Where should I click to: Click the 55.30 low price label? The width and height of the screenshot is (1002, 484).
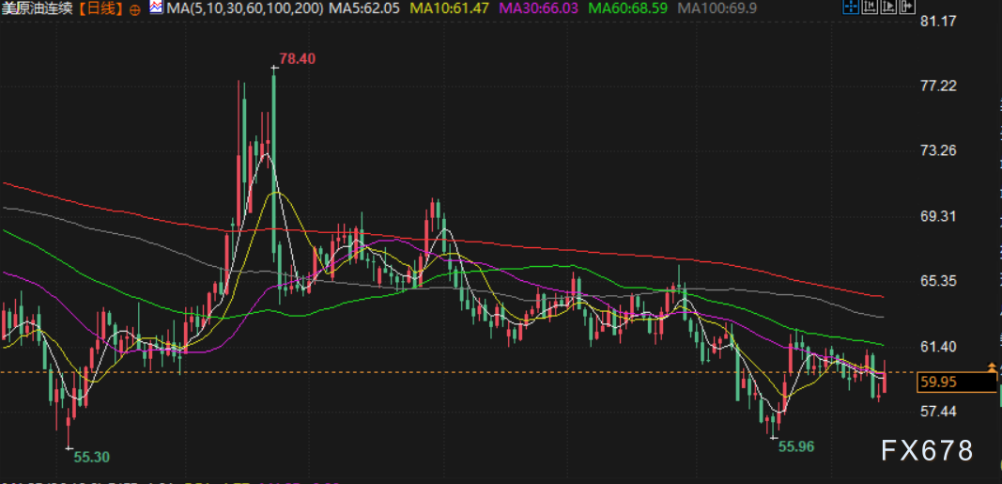pos(91,457)
